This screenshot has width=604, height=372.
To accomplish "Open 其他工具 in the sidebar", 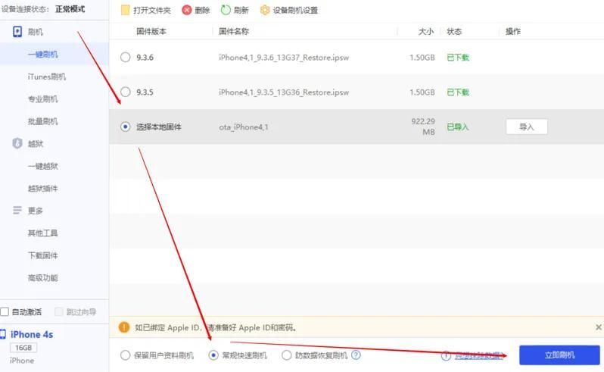I will click(x=42, y=233).
